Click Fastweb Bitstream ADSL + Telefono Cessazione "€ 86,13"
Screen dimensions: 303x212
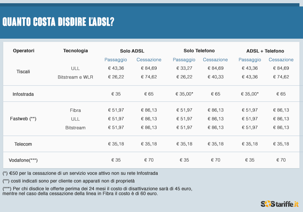coord(281,128)
